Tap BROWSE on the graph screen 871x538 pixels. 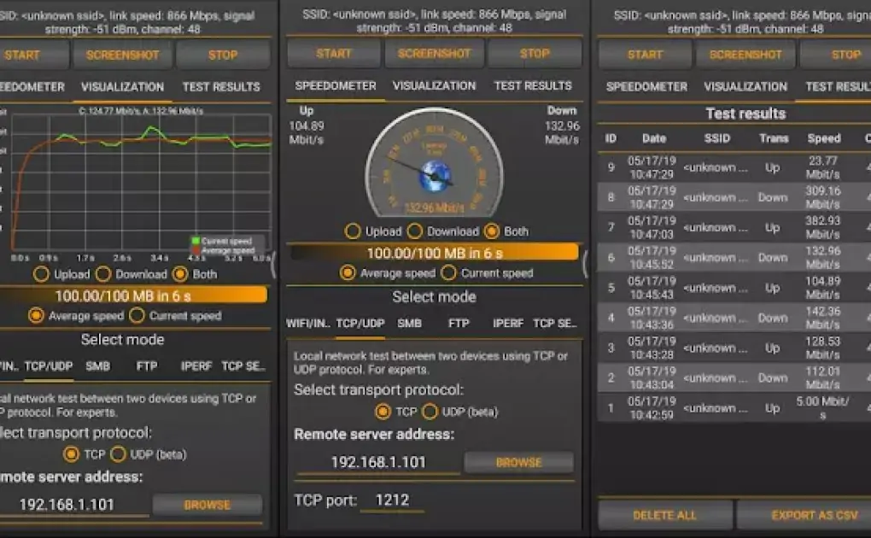pos(208,505)
